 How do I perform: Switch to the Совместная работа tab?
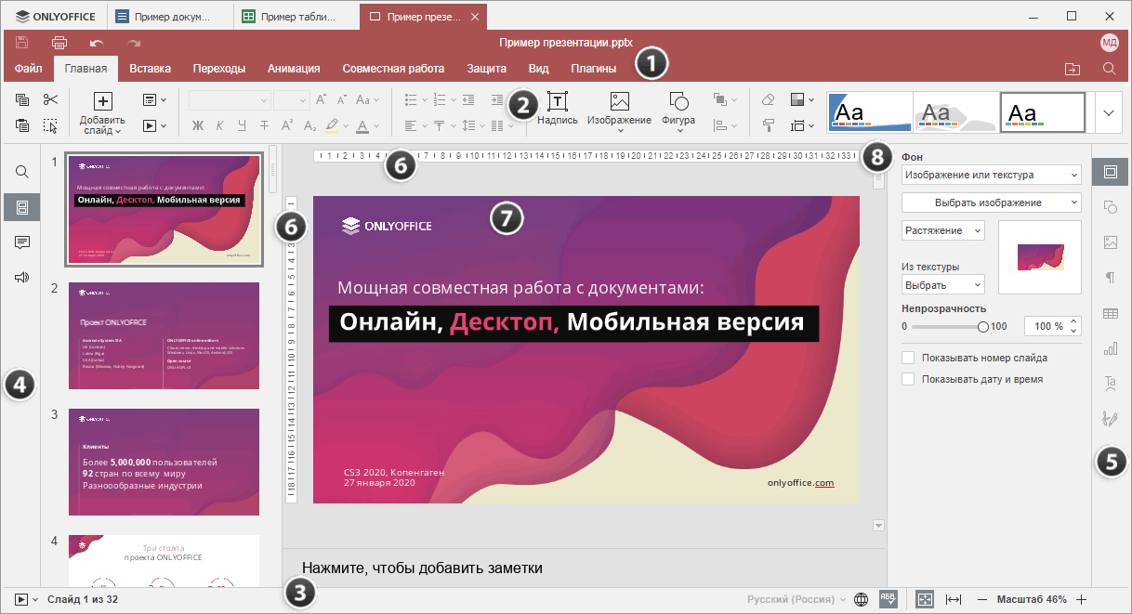pos(393,69)
